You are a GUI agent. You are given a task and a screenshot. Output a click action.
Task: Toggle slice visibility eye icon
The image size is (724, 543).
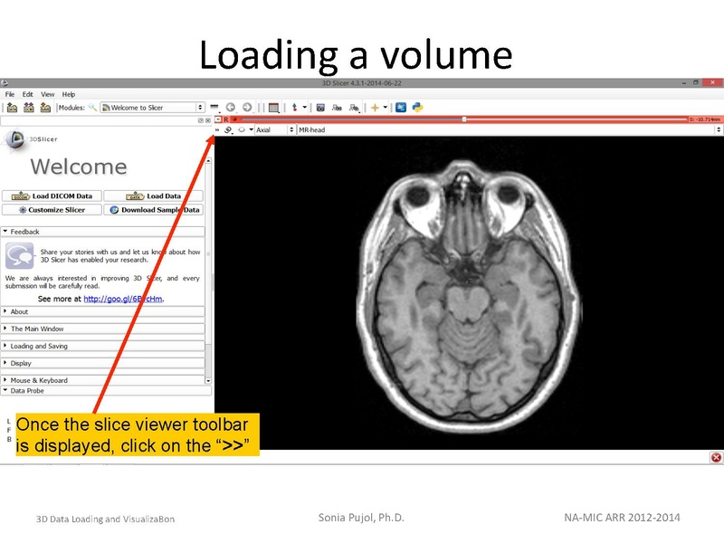242,130
